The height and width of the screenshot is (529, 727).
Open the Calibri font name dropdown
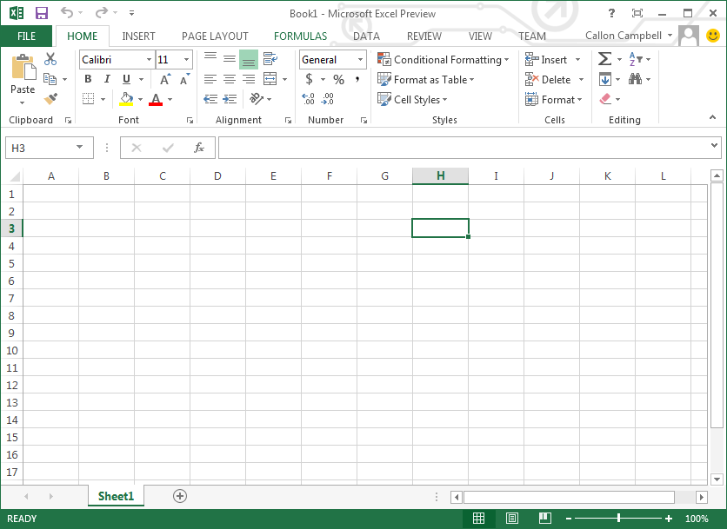click(148, 60)
